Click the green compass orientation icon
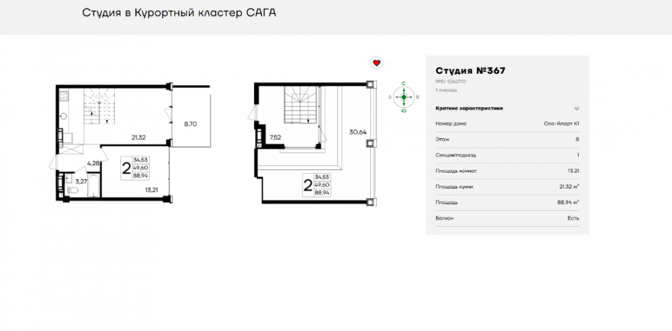Viewport: 672px width, 331px height. tap(403, 97)
